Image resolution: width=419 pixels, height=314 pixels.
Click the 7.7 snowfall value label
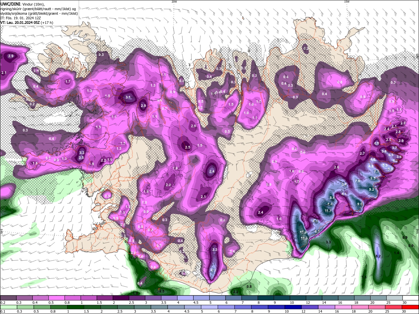[376, 172]
